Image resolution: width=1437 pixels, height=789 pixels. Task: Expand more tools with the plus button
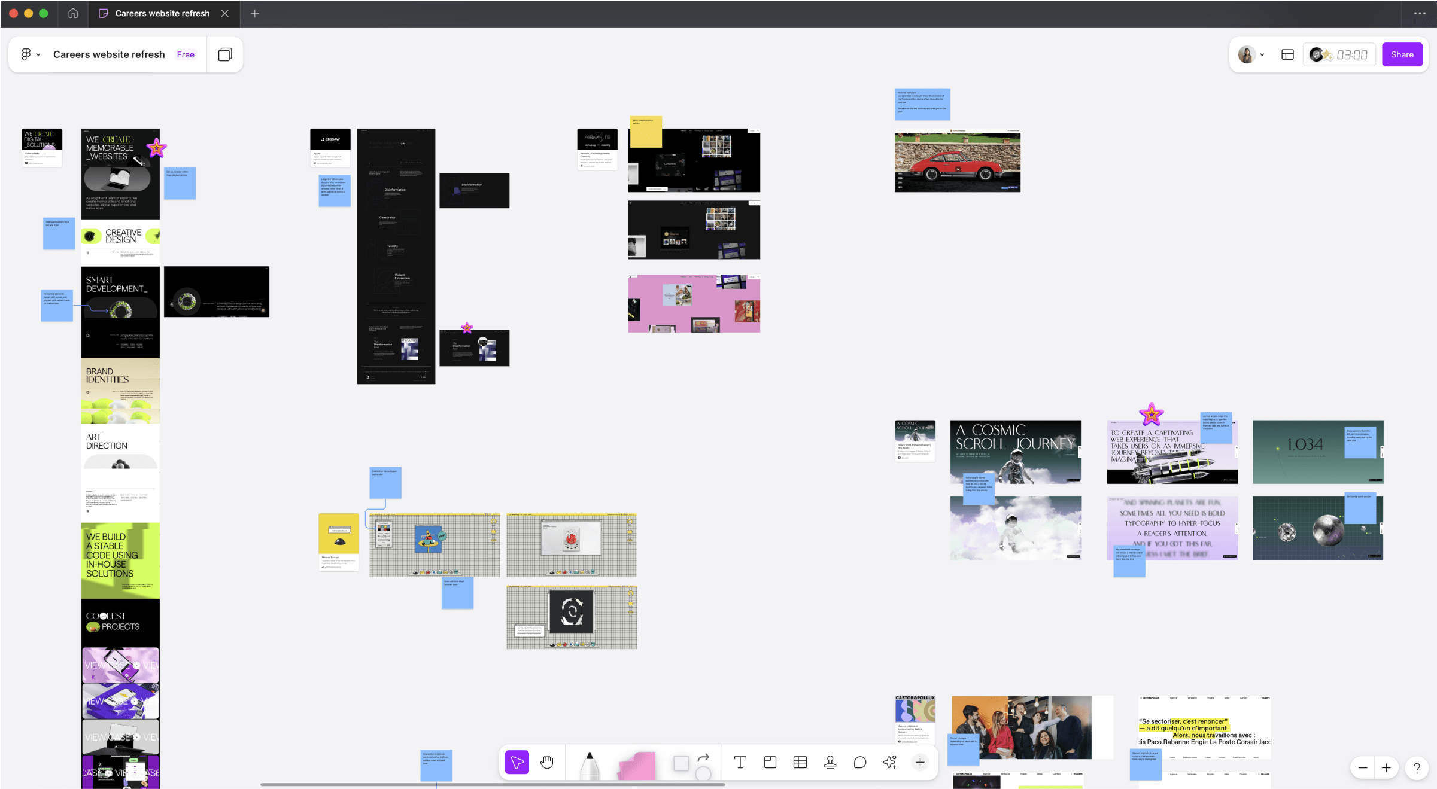coord(920,762)
